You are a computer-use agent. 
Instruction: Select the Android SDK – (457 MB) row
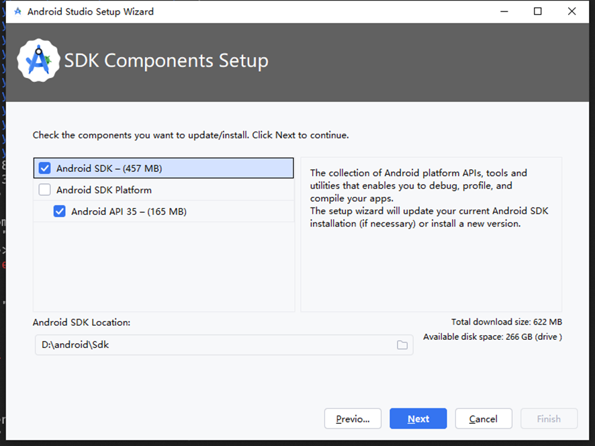click(164, 168)
